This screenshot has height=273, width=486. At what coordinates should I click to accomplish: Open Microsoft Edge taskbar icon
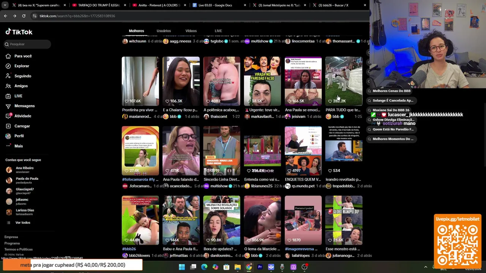pyautogui.click(x=204, y=267)
